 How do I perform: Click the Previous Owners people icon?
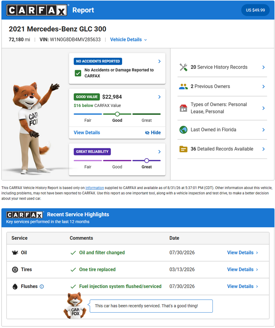click(x=183, y=86)
